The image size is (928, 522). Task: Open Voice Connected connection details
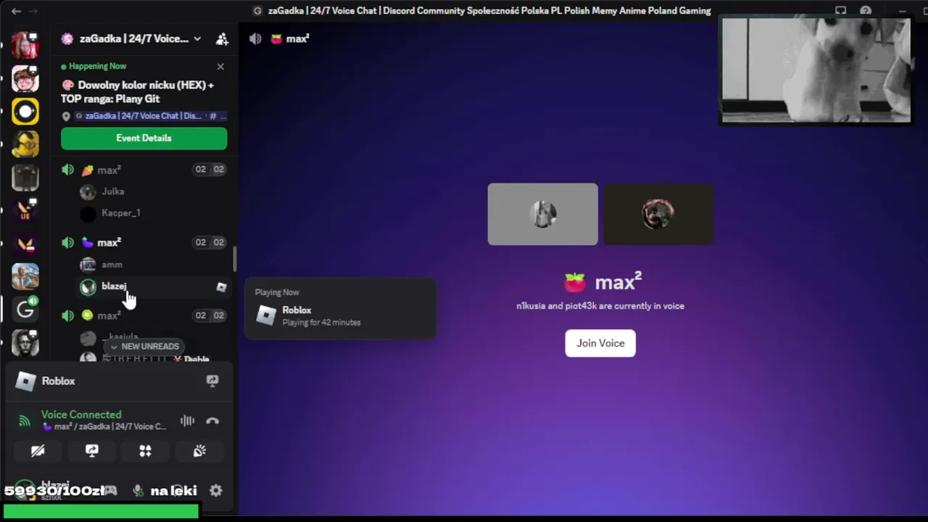coord(81,415)
